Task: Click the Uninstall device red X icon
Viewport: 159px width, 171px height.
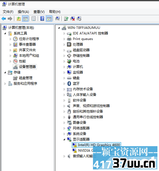Action: point(73,19)
